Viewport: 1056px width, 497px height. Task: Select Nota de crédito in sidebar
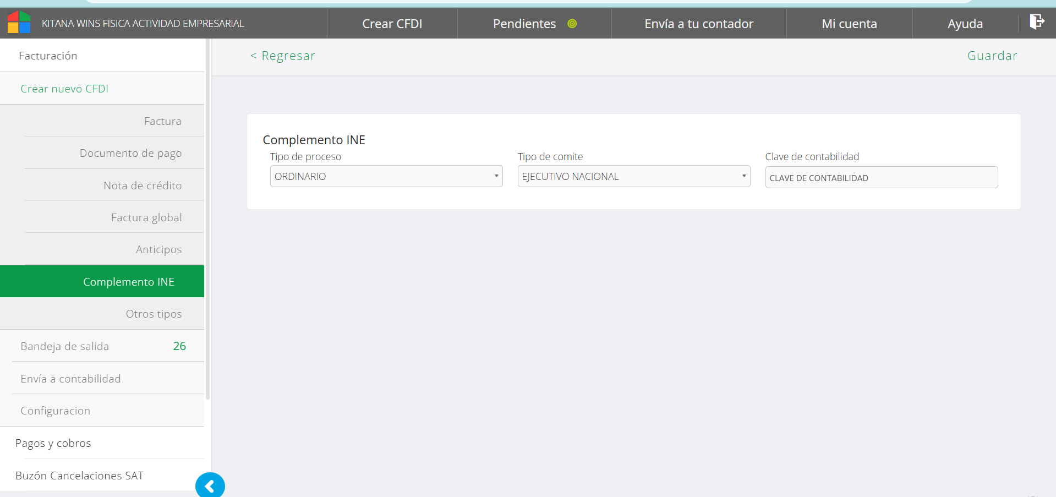[143, 185]
